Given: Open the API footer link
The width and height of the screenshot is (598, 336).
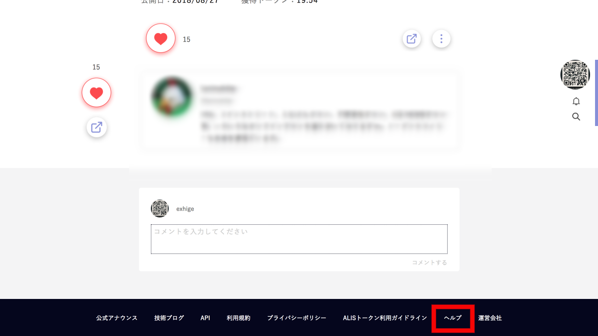Looking at the screenshot, I should pyautogui.click(x=205, y=318).
